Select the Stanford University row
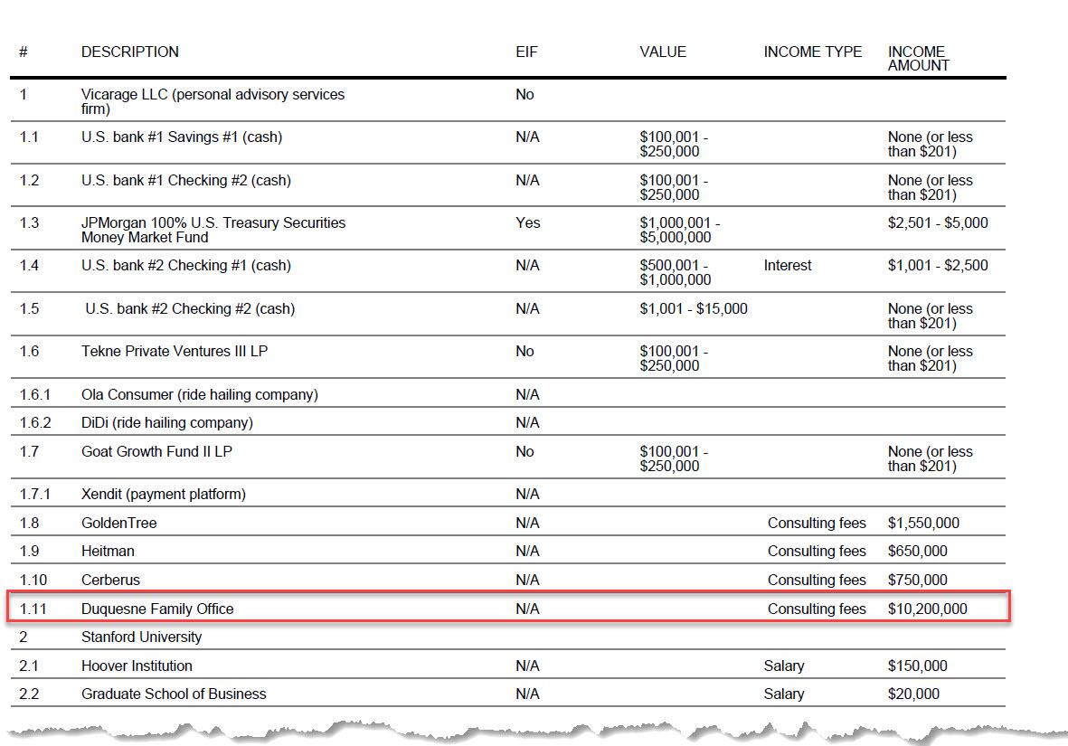1068x746 pixels. [x=141, y=637]
